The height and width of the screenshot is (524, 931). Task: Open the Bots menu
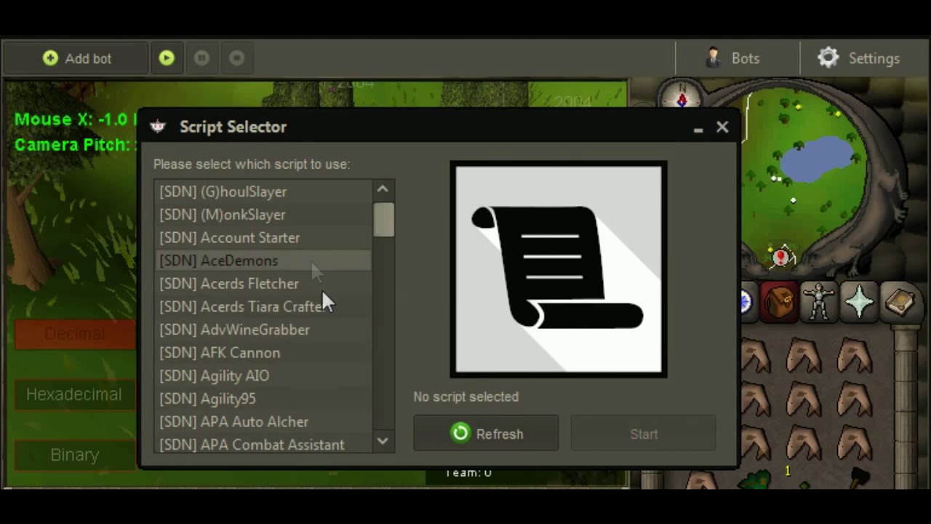pos(733,58)
